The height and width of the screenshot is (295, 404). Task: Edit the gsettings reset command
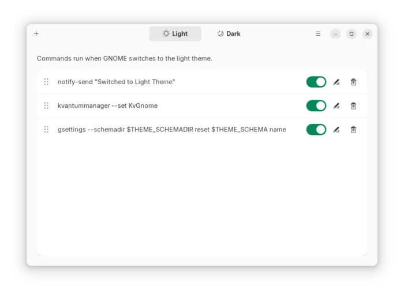pos(336,129)
